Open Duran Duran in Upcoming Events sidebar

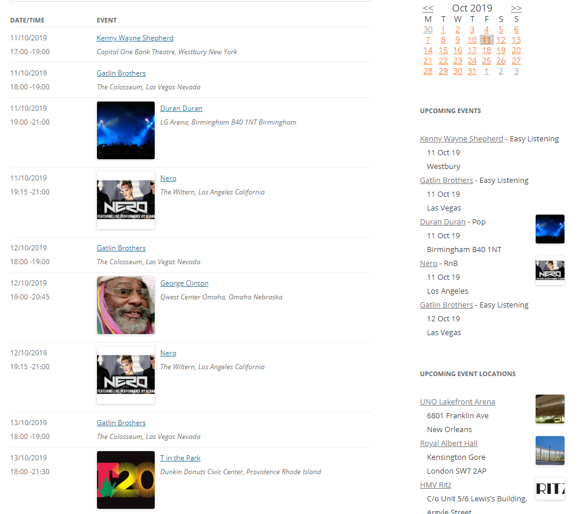(x=443, y=222)
